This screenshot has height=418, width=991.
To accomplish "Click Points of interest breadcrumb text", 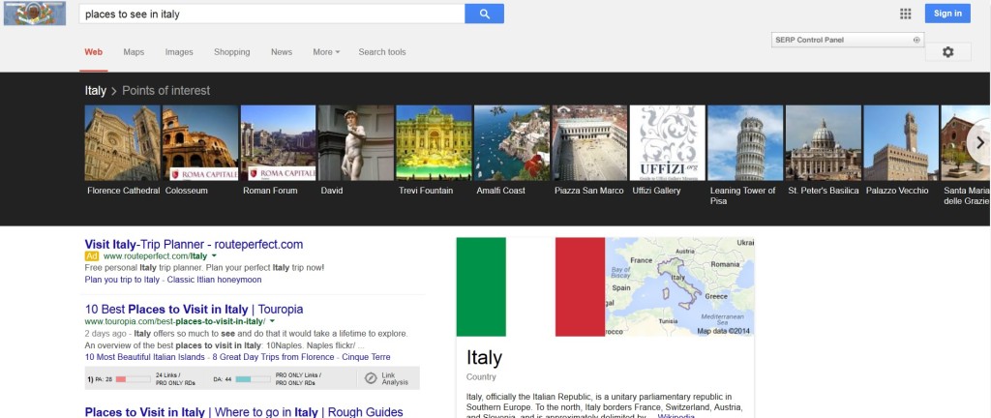I will (x=165, y=91).
